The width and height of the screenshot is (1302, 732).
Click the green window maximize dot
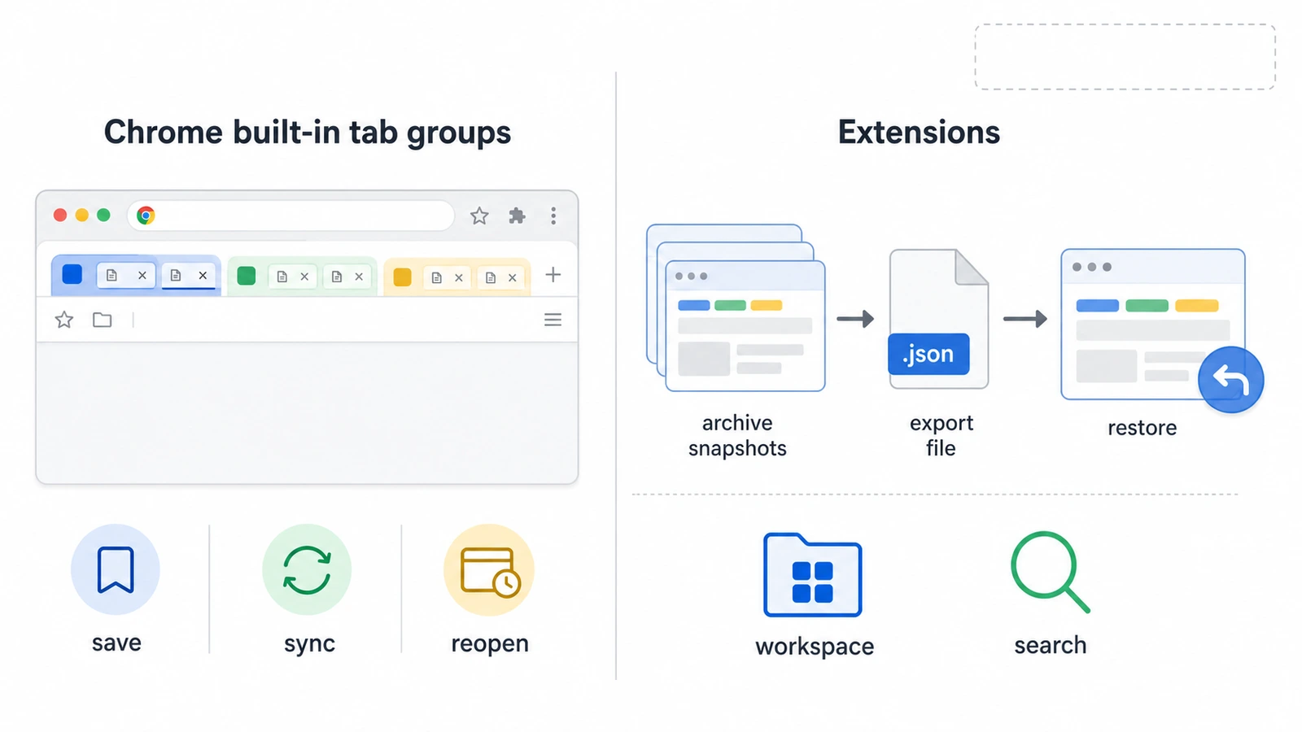pos(103,215)
